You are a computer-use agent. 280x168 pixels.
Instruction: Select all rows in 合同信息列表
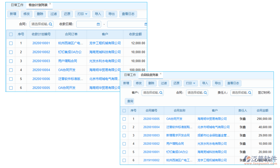(x=124, y=111)
